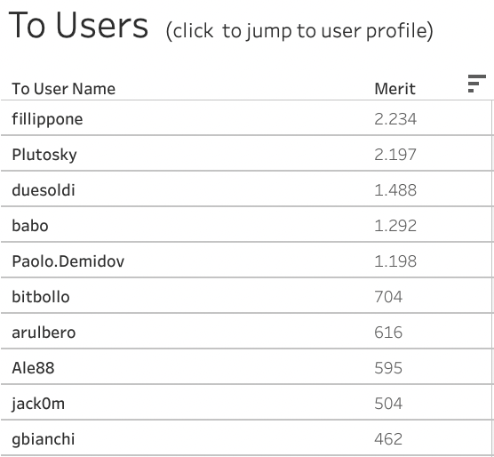Select merit value 2.234
The height and width of the screenshot is (457, 494).
tap(395, 119)
